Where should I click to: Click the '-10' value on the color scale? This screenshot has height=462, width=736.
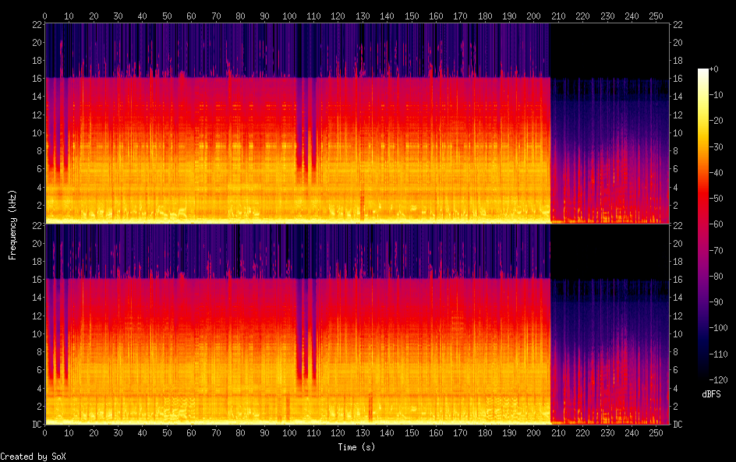717,95
